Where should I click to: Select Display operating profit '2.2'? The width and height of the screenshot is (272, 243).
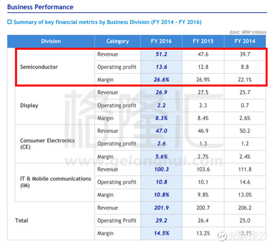[x=161, y=106]
